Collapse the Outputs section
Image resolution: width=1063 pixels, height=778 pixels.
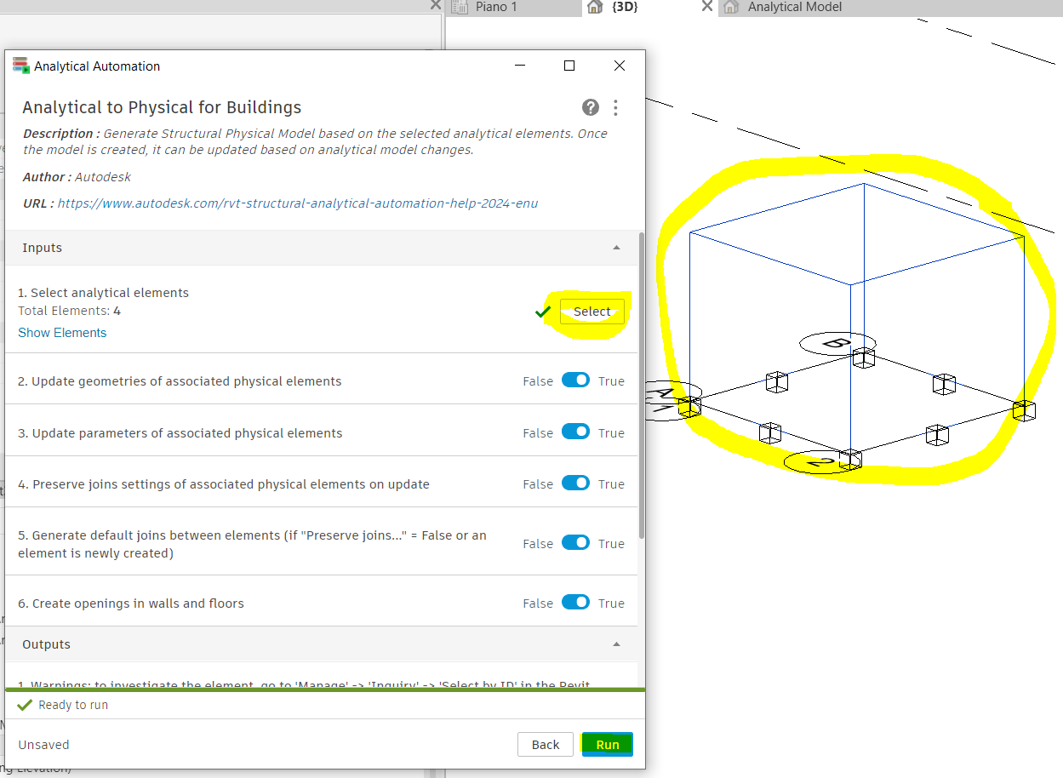(x=616, y=644)
